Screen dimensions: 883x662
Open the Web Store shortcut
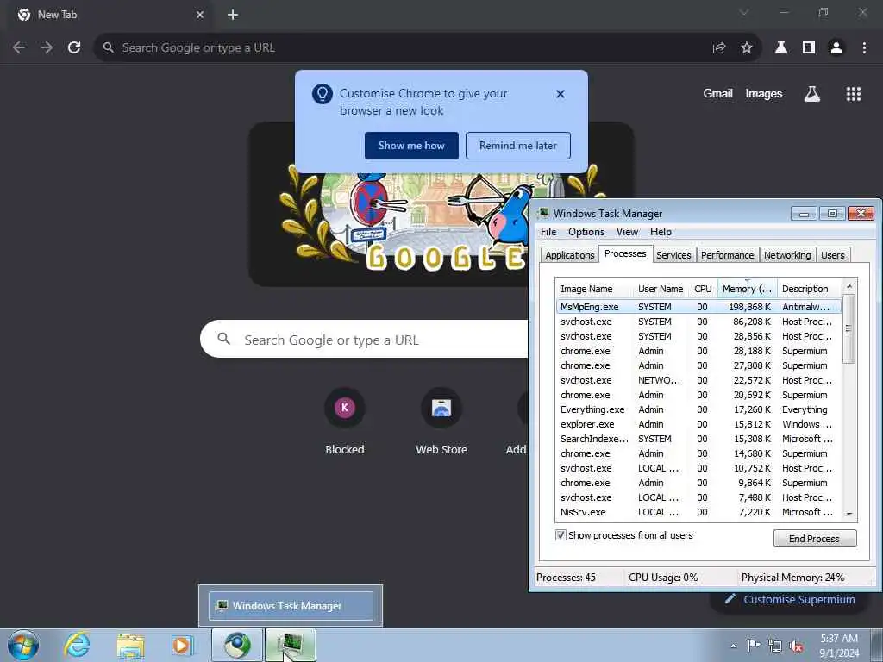coord(441,421)
